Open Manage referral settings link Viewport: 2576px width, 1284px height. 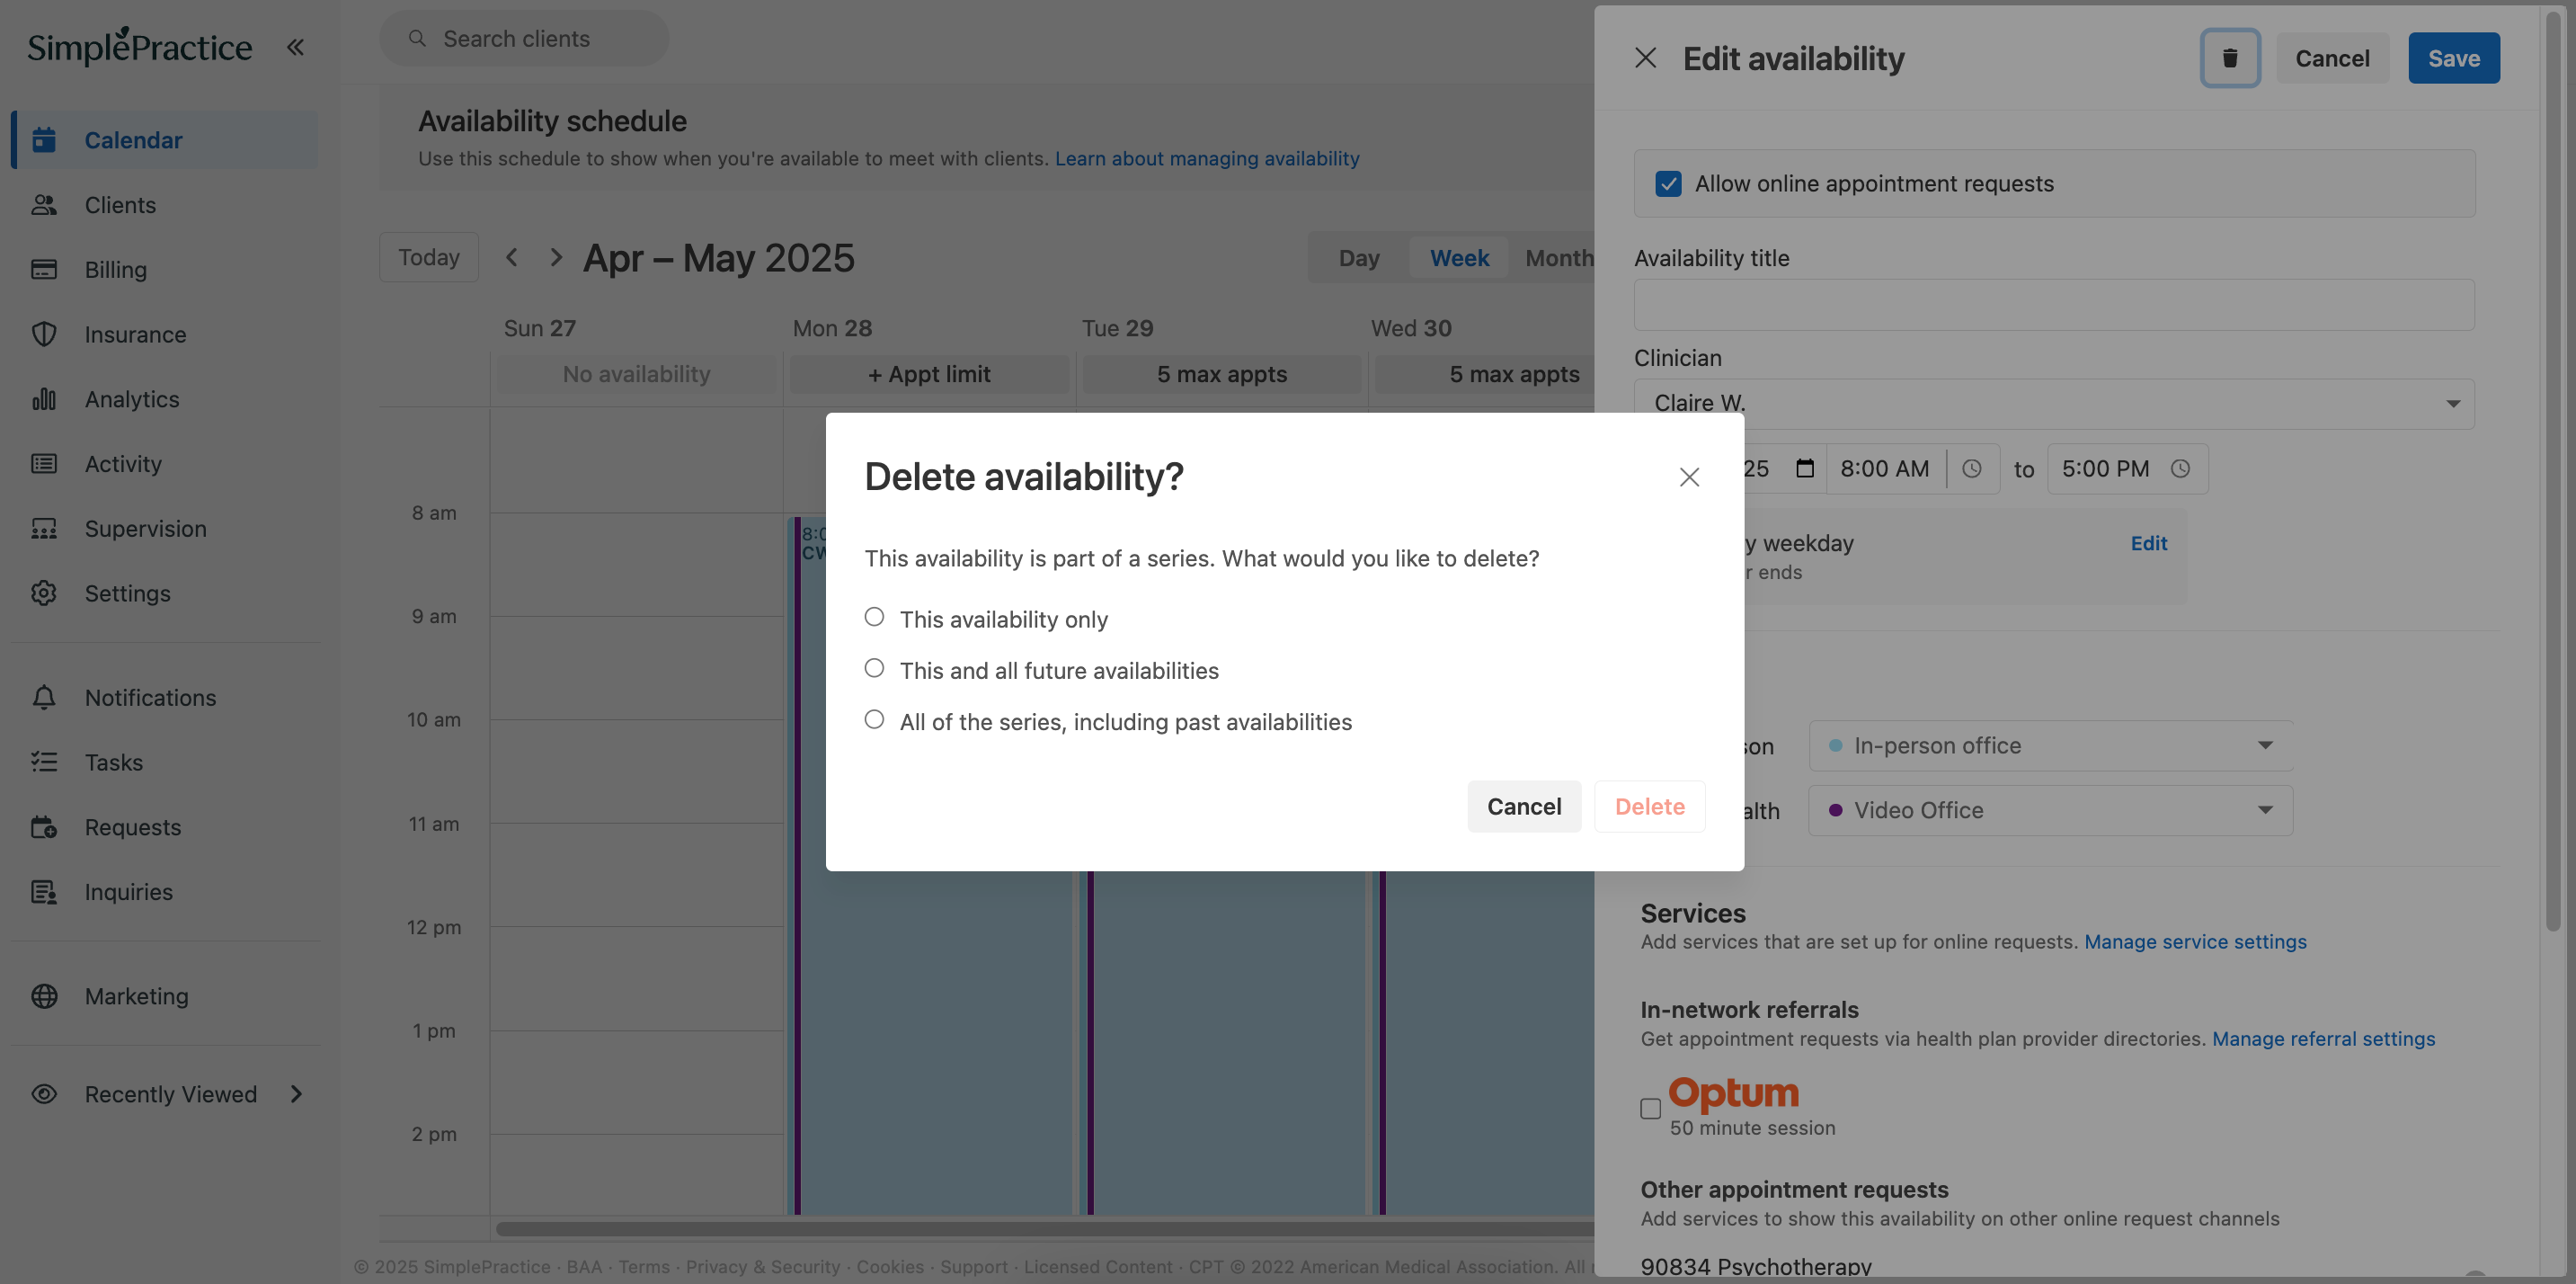pyautogui.click(x=2323, y=1038)
